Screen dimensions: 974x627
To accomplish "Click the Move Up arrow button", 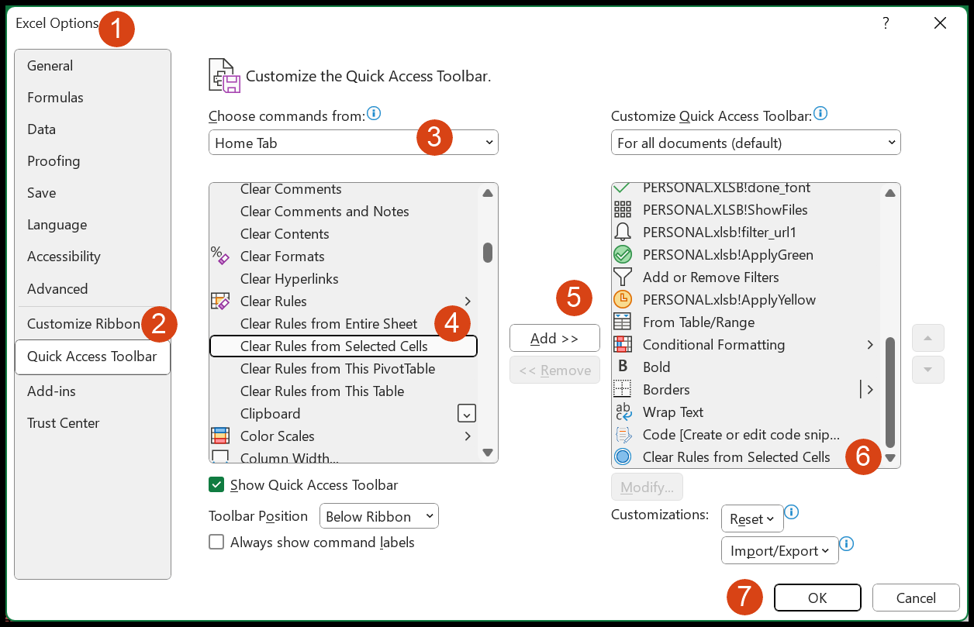I will pos(928,337).
